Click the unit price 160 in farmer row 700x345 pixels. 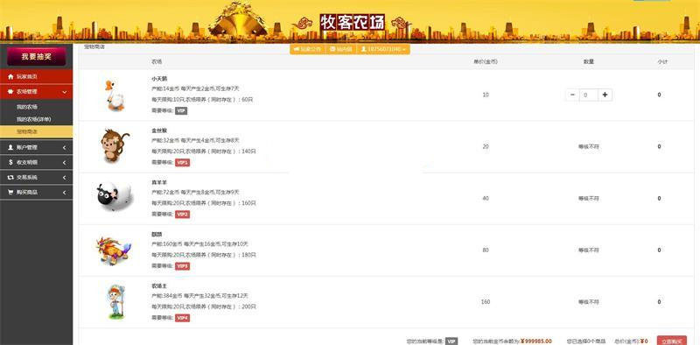click(x=486, y=302)
